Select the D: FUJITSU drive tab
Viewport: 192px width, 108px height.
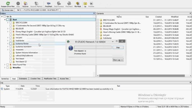[x=38, y=10]
